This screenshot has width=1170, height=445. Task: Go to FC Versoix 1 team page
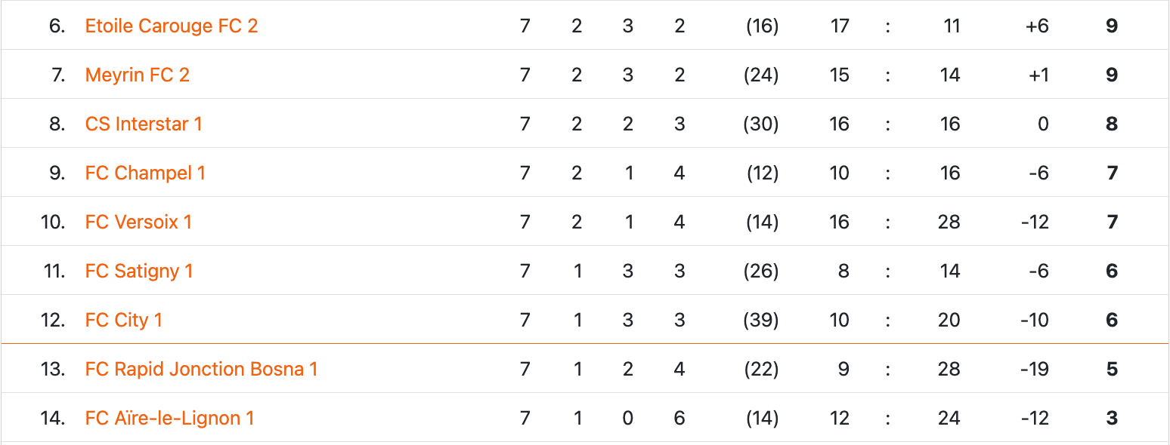(x=138, y=222)
